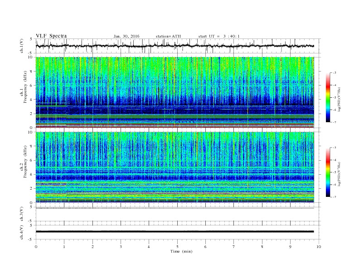
Task: Click the "-3" value on ch.1 colorbar
Action: coord(334,73)
